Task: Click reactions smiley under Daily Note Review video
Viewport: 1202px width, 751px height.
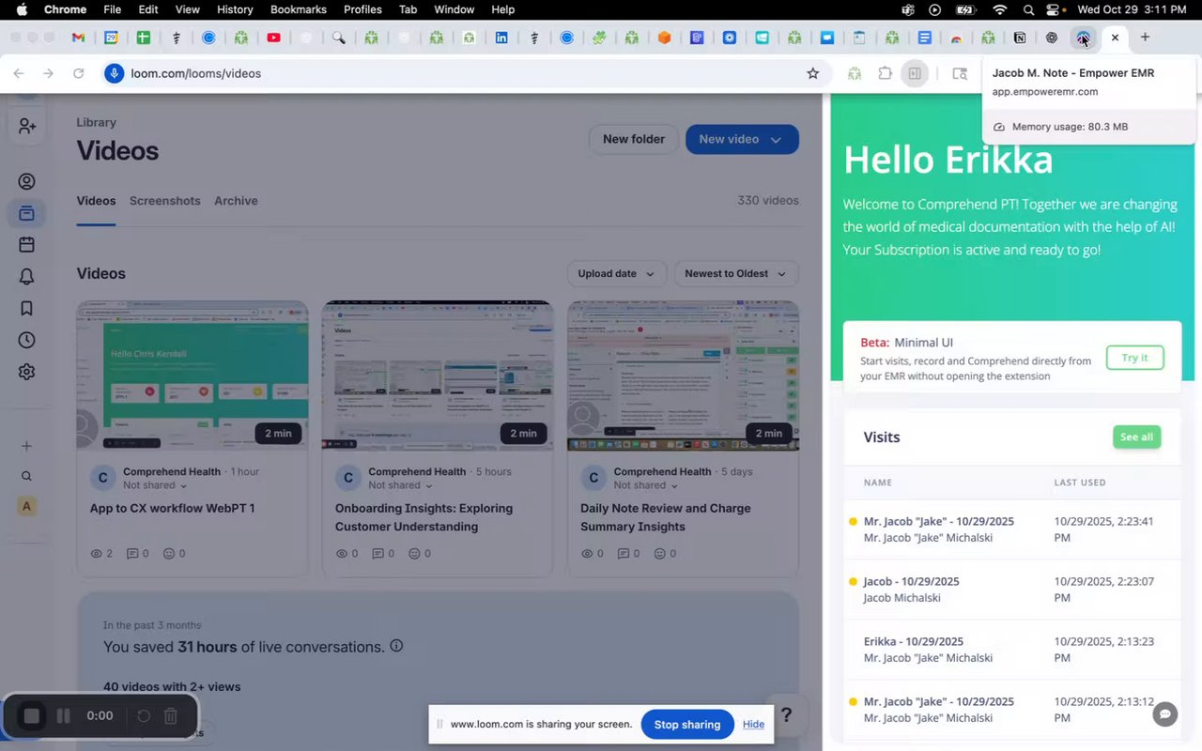Action: tap(659, 554)
